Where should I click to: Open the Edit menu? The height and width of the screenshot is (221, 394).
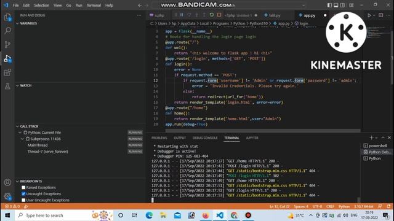pos(26,6)
